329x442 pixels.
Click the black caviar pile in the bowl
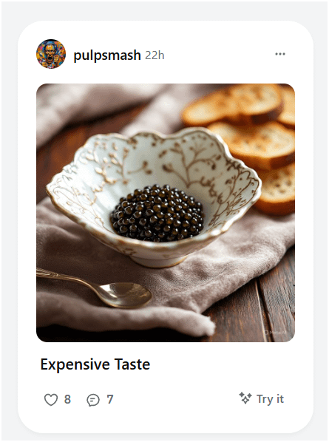pyautogui.click(x=157, y=214)
